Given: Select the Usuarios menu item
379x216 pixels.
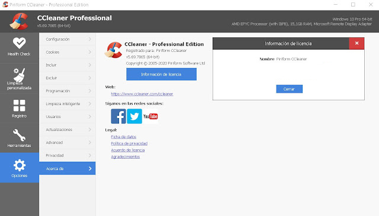Looking at the screenshot, I should (x=67, y=116).
